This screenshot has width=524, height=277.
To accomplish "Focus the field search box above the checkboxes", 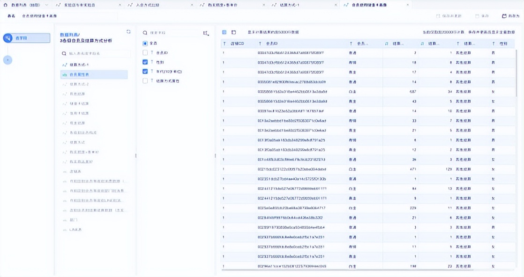I will (171, 33).
